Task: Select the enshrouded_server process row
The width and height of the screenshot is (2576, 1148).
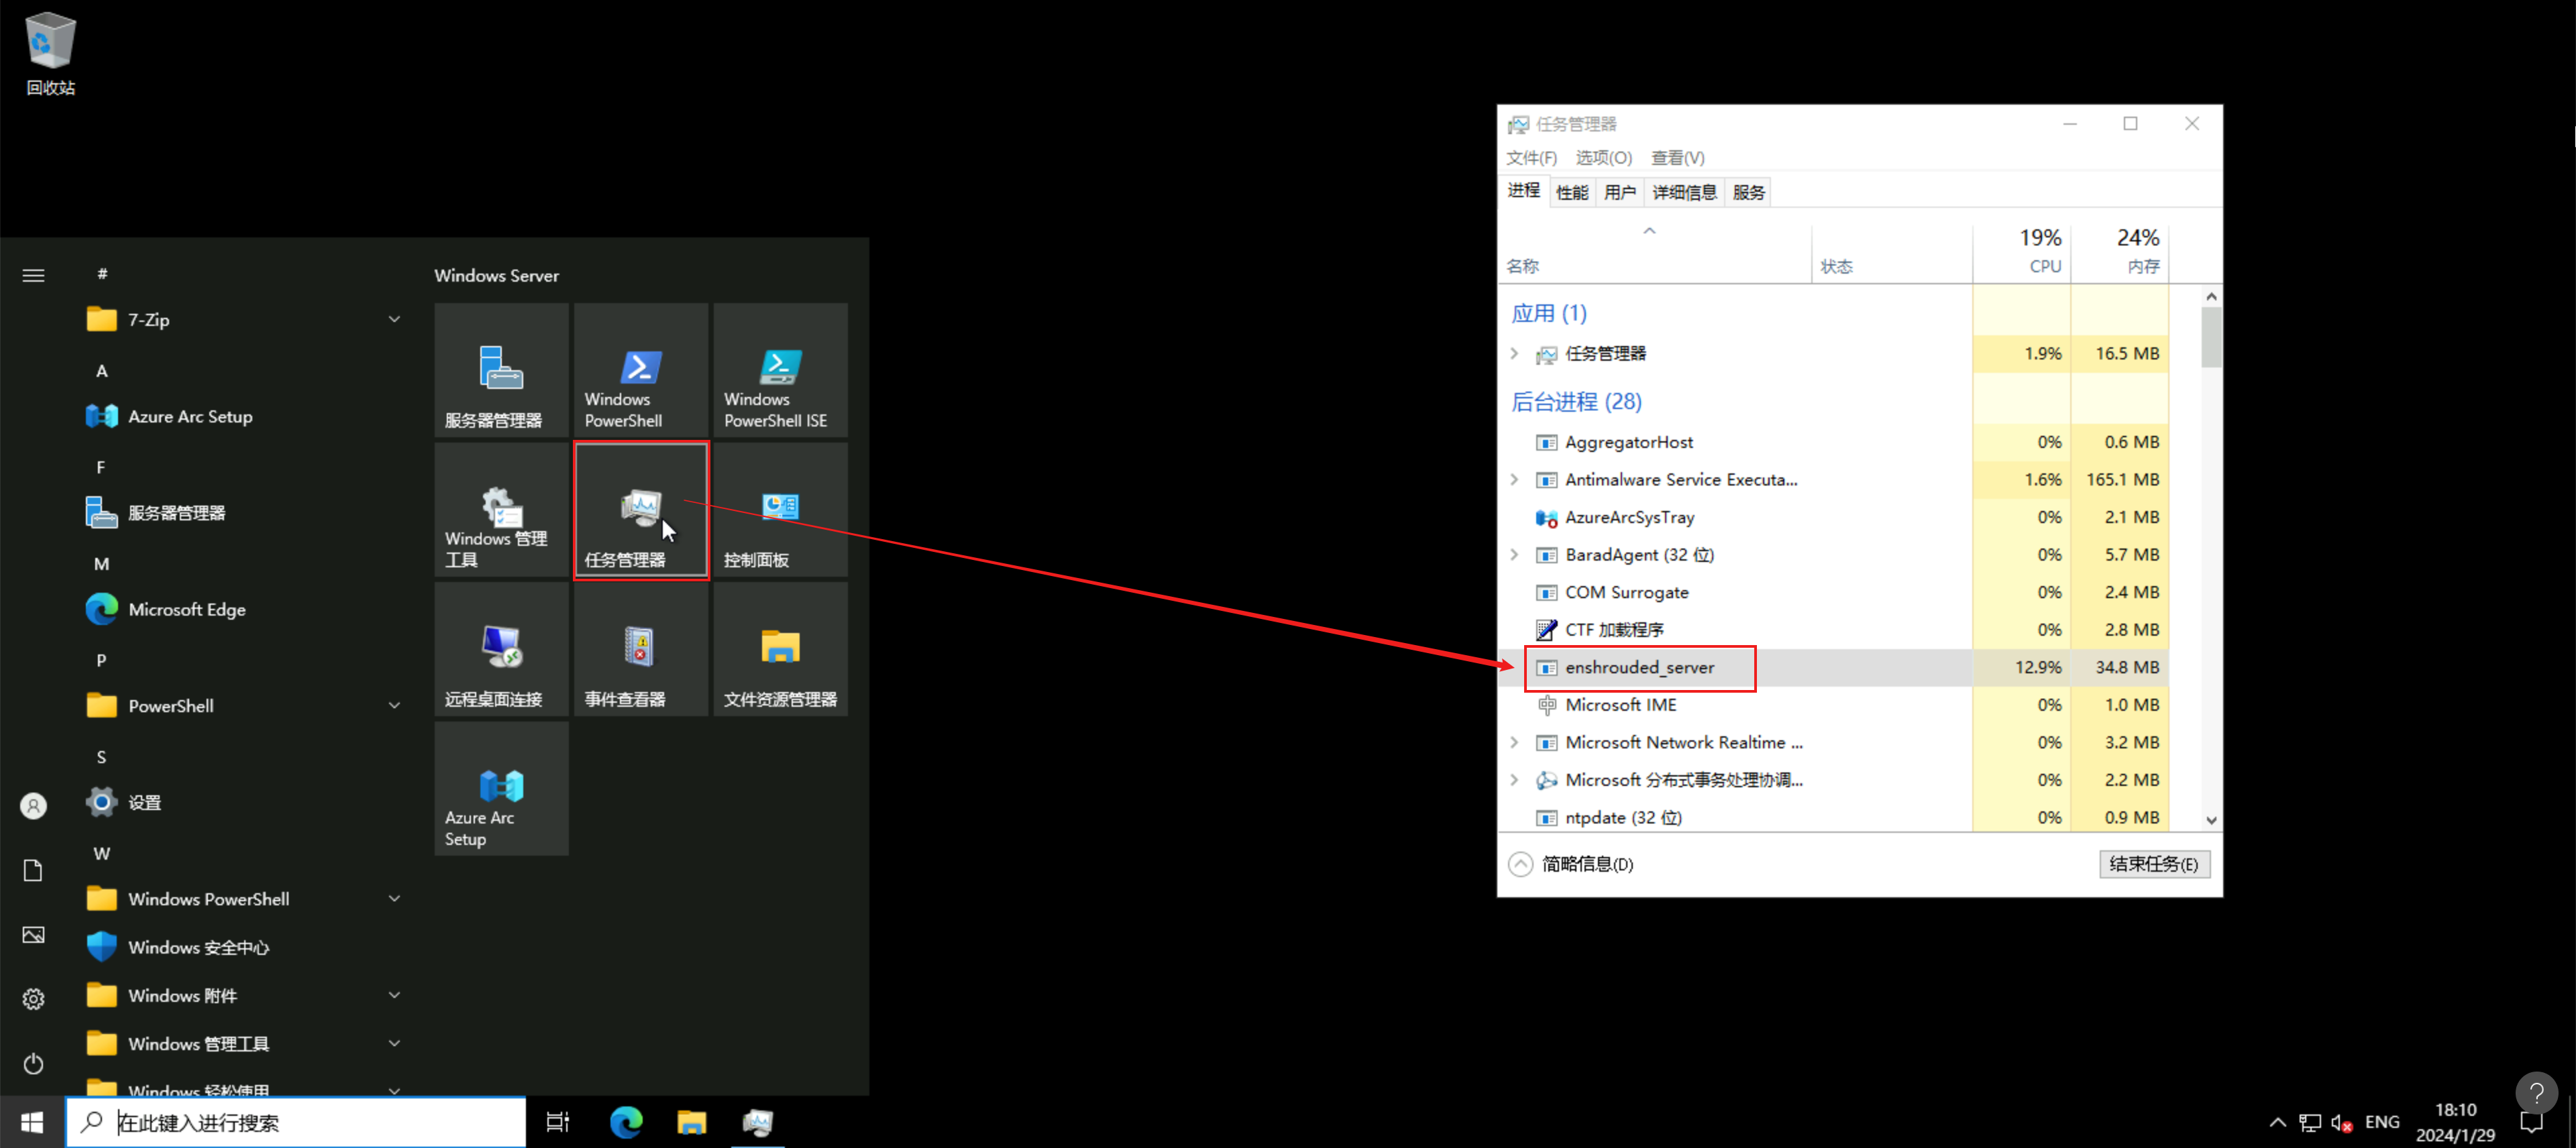Action: 1834,667
